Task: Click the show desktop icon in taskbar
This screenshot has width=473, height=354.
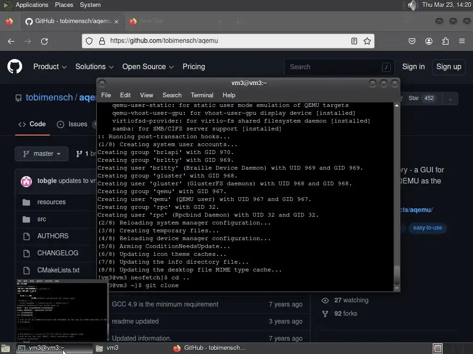Action: 6,348
